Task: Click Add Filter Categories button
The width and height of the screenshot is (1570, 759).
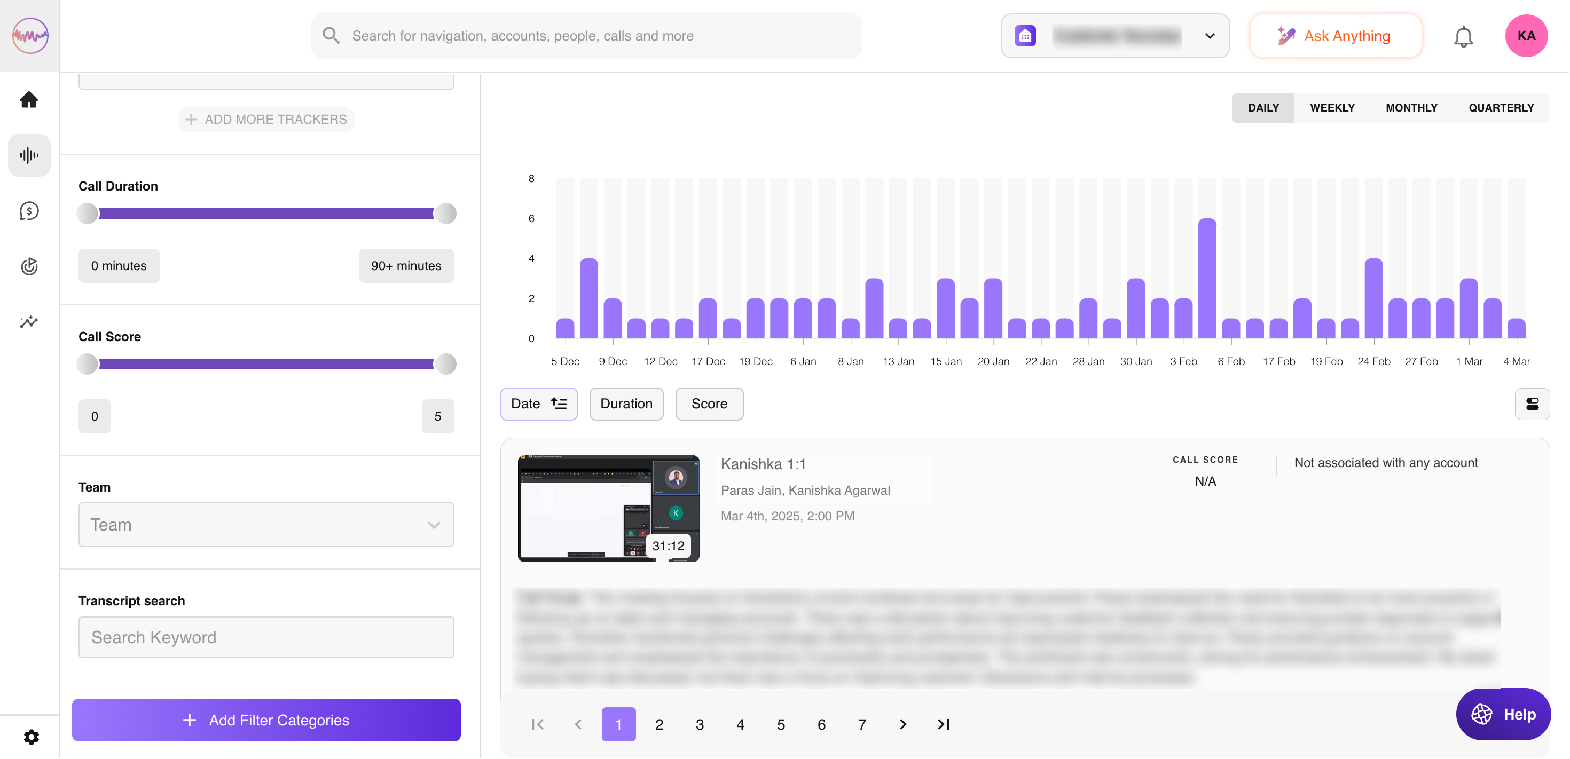Action: (x=266, y=720)
